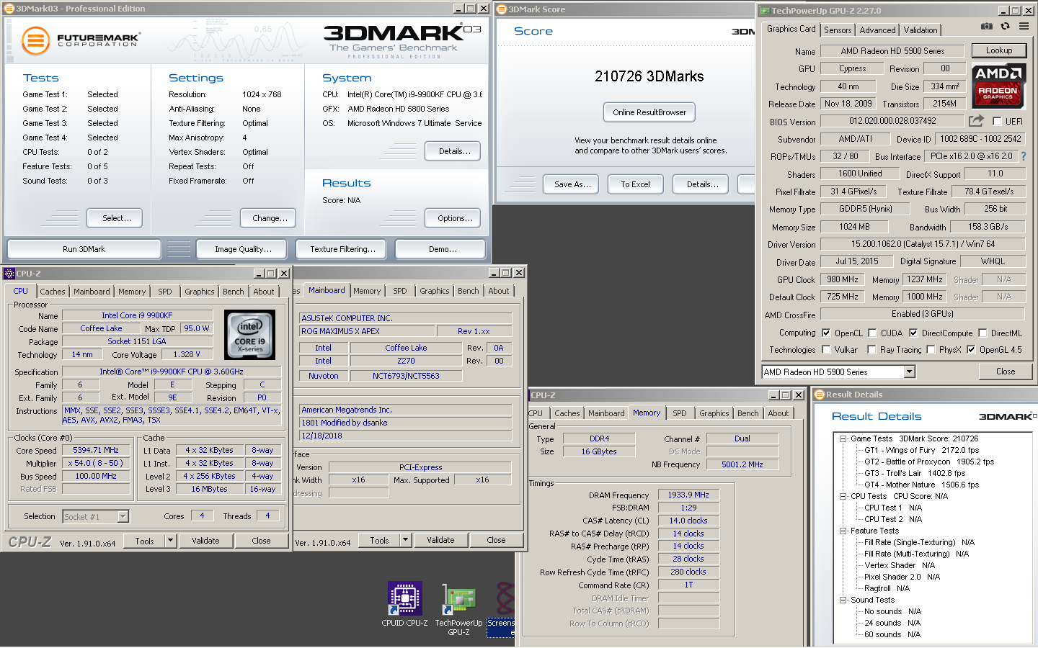Click the BIOS export arrow icon
The width and height of the screenshot is (1038, 648).
pos(976,121)
